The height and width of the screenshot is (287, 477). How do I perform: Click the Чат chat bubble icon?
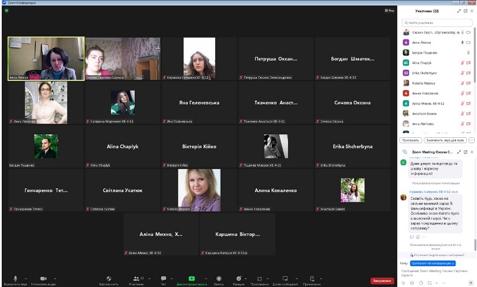163,279
